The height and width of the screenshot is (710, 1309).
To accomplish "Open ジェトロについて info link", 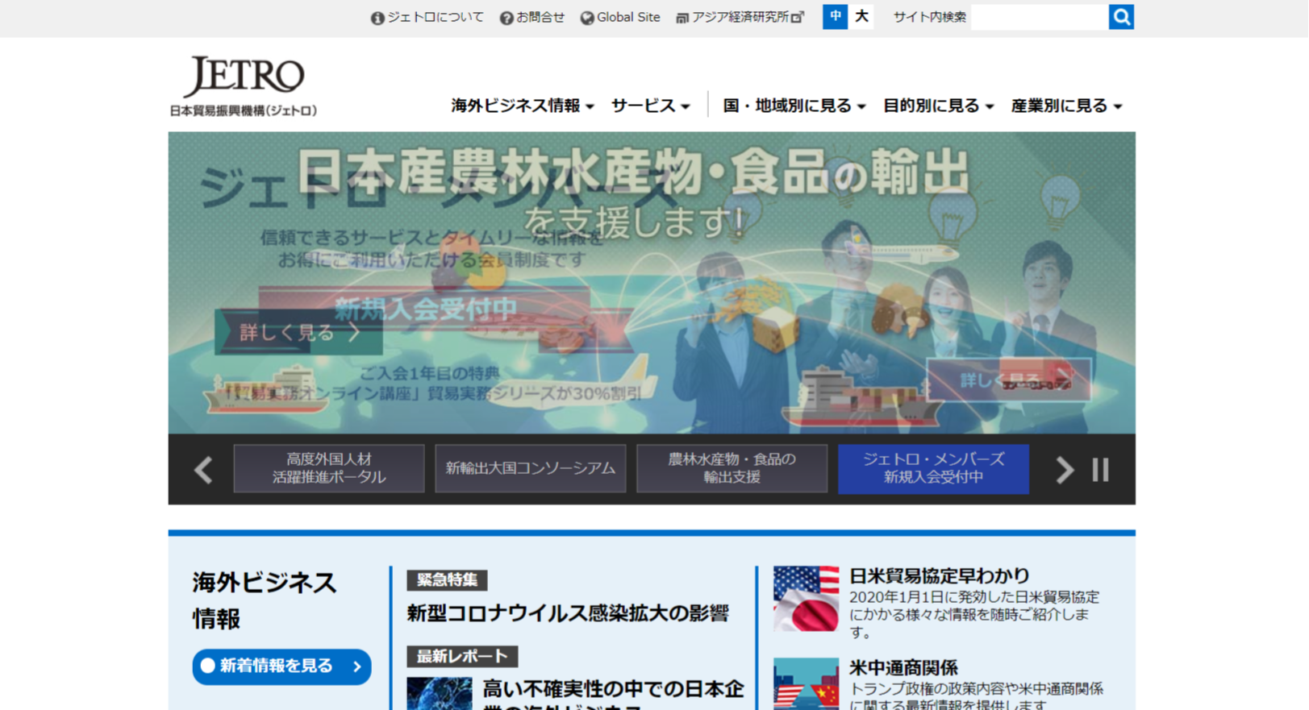I will point(427,17).
